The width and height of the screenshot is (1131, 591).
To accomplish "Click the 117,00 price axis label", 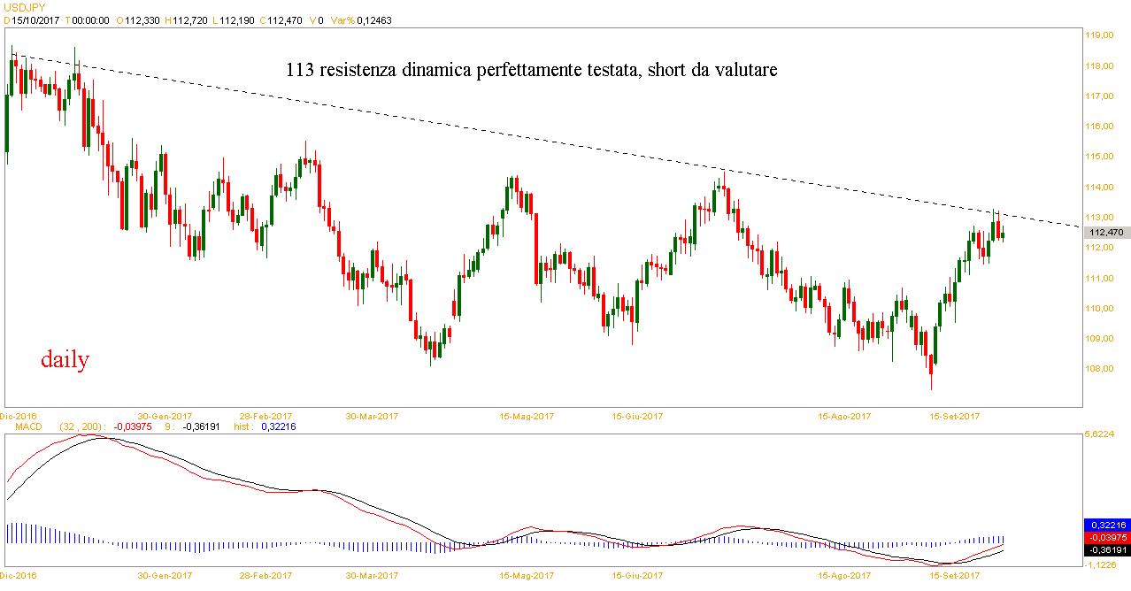I will click(1099, 96).
